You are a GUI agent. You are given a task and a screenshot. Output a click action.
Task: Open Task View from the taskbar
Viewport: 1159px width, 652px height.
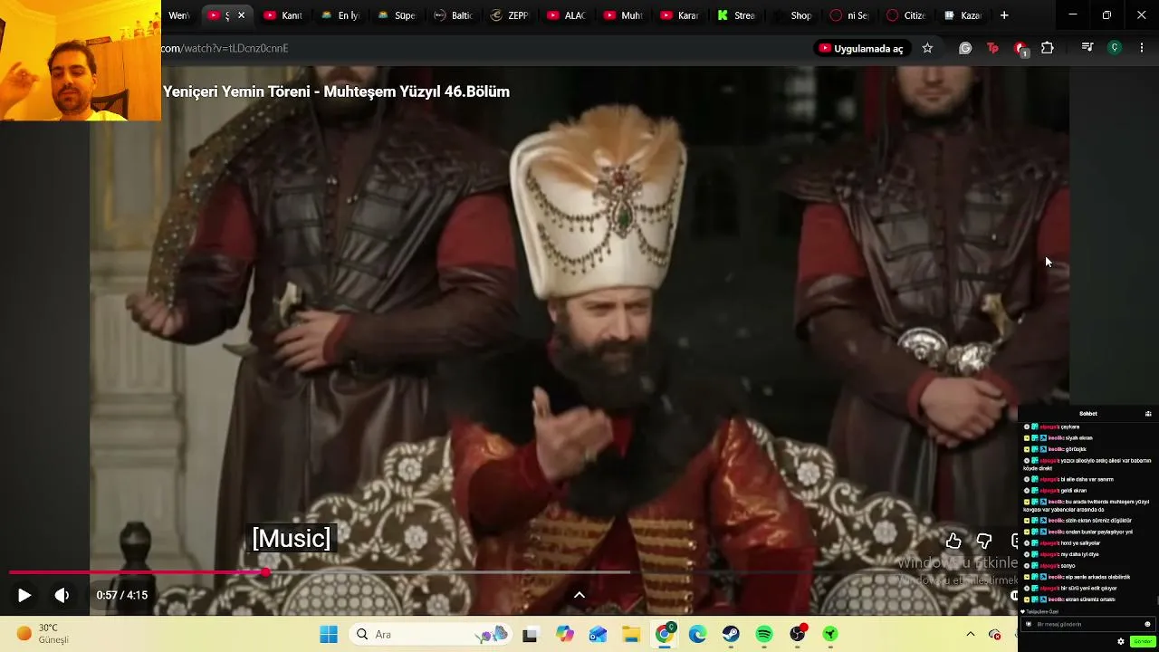(x=530, y=634)
